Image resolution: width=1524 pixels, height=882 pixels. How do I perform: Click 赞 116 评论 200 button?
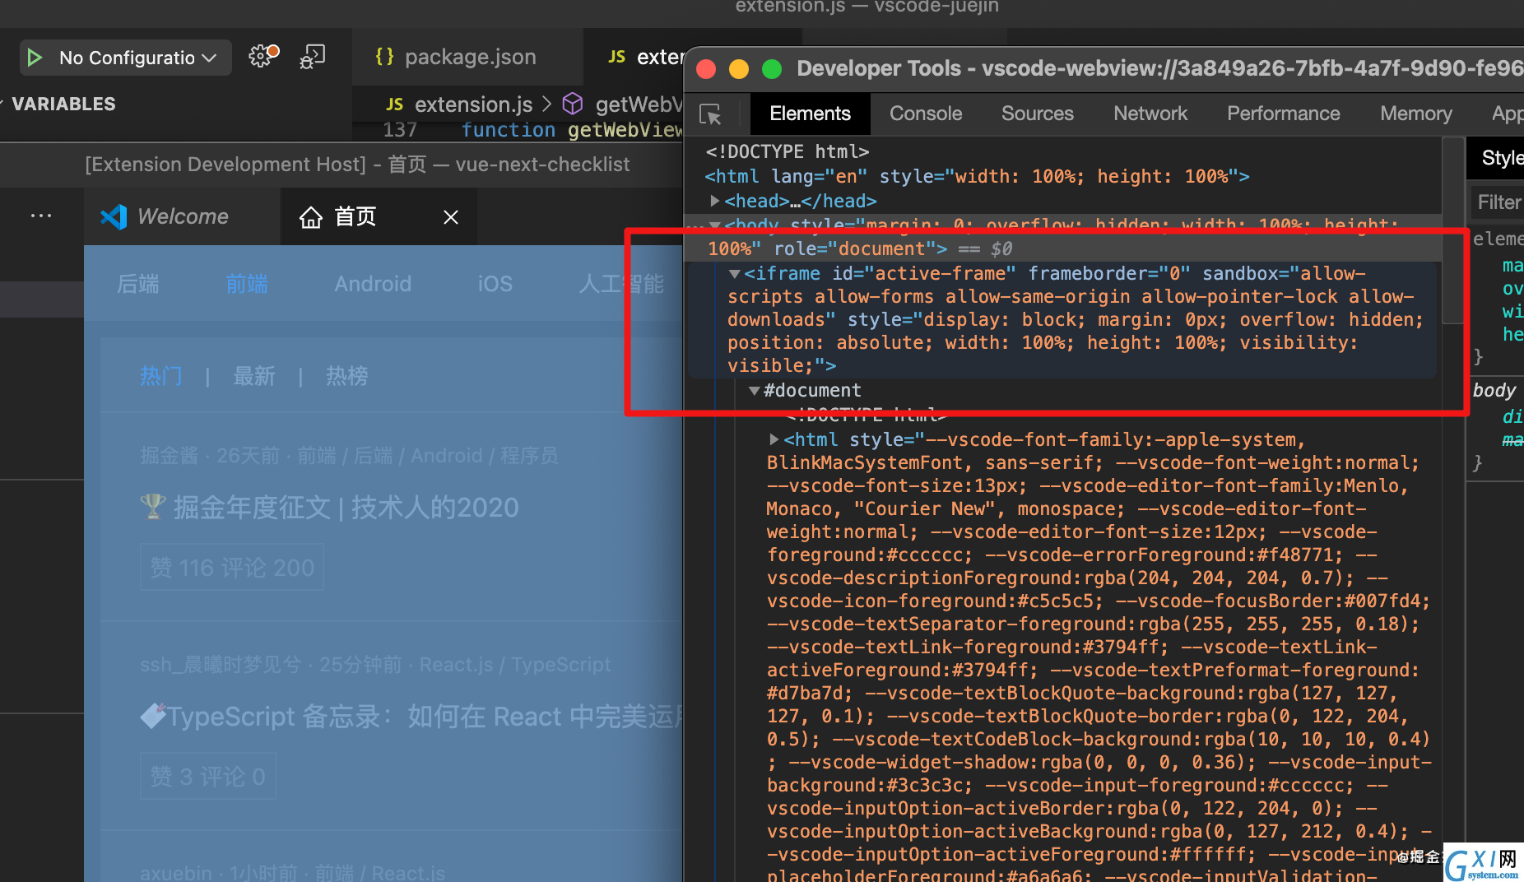tap(232, 568)
